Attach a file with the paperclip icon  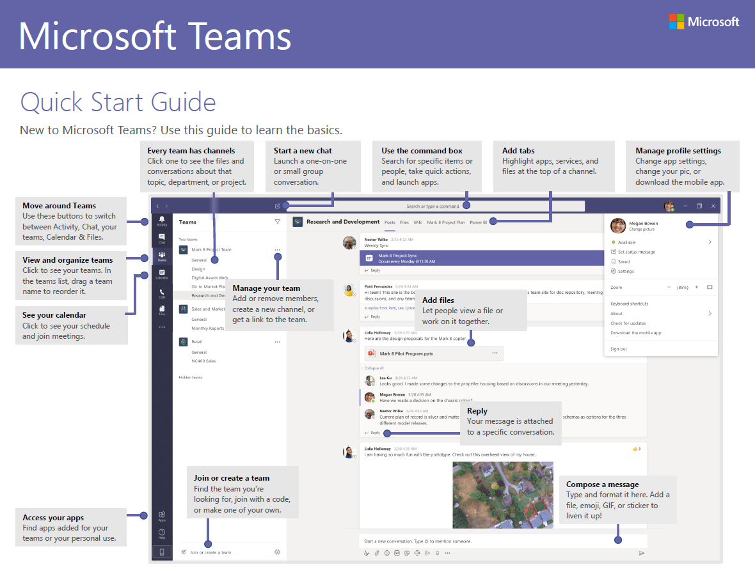376,553
